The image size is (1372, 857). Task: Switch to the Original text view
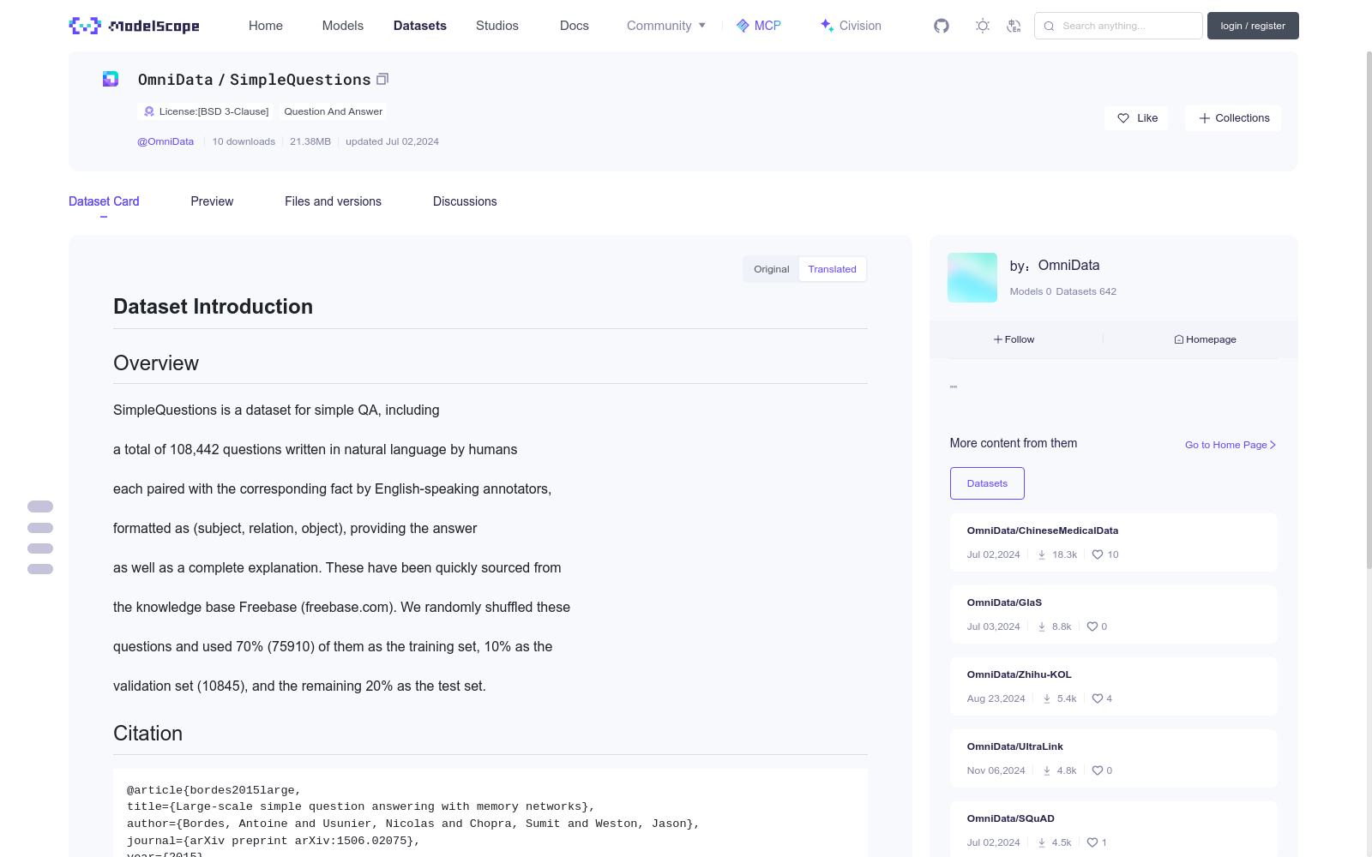point(772,269)
